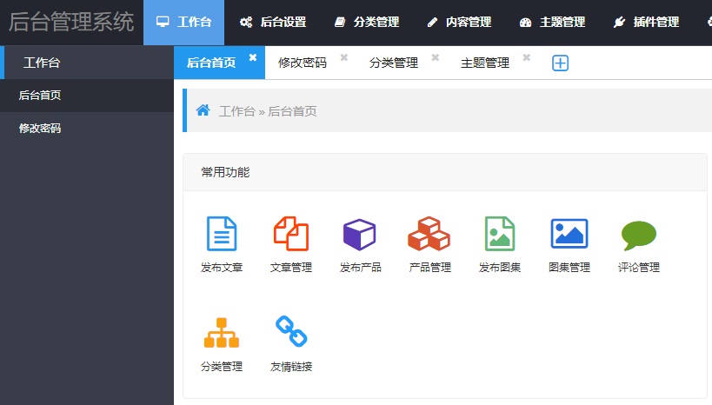This screenshot has height=405, width=712.
Task: Click the 文章管理 label
Action: (x=291, y=268)
